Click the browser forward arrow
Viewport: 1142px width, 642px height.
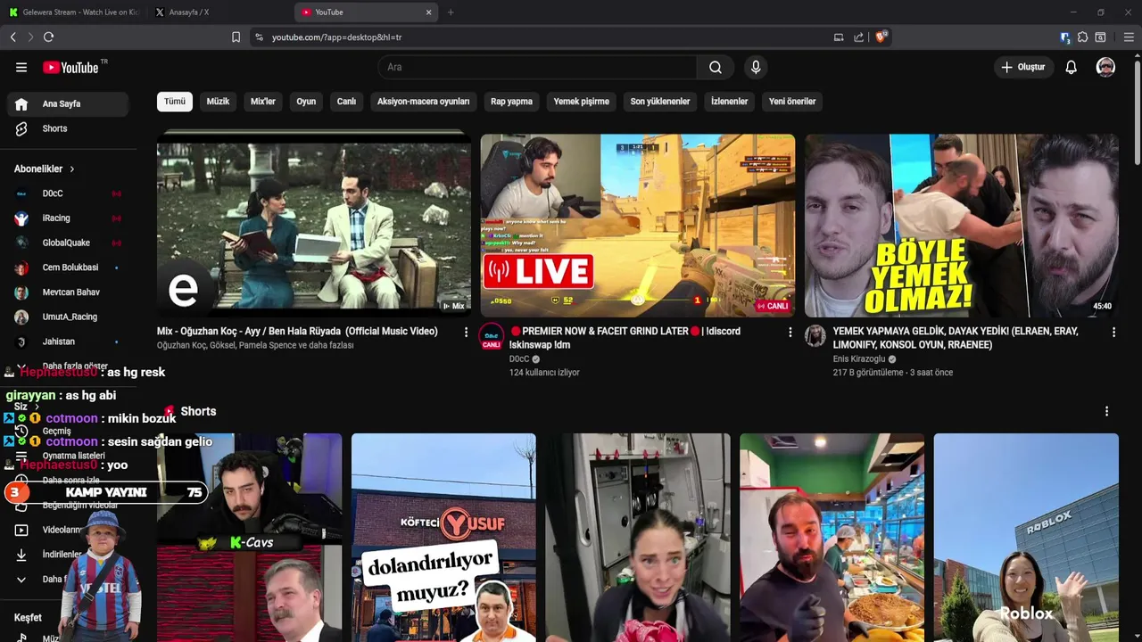click(x=30, y=37)
